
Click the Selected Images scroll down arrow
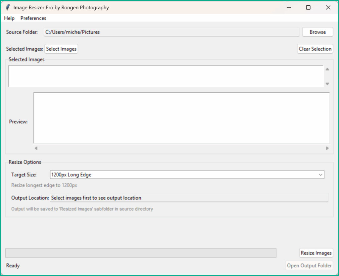click(327, 84)
